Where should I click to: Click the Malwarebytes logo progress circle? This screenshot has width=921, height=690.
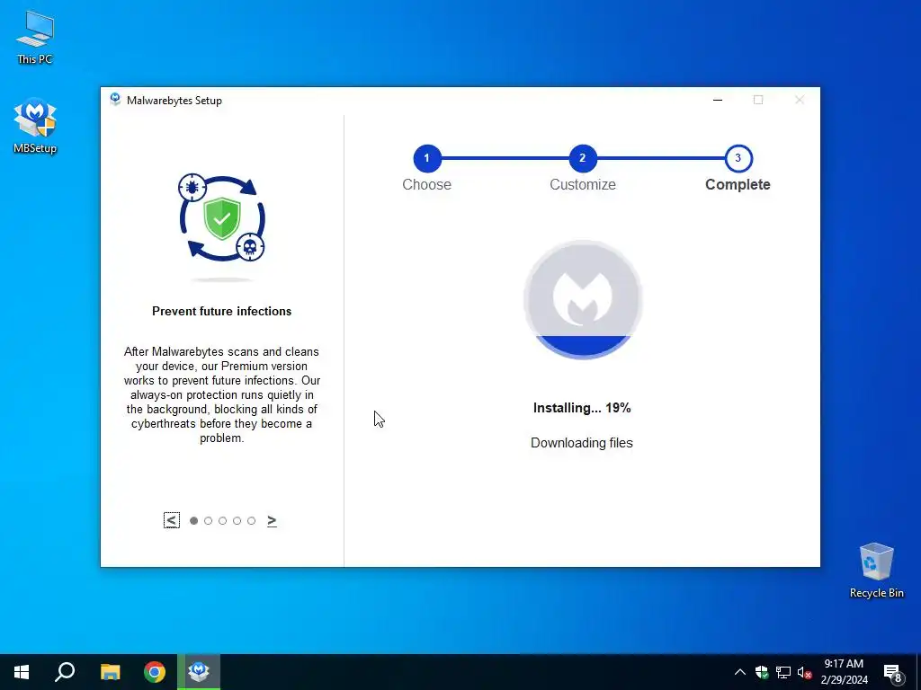tap(583, 299)
